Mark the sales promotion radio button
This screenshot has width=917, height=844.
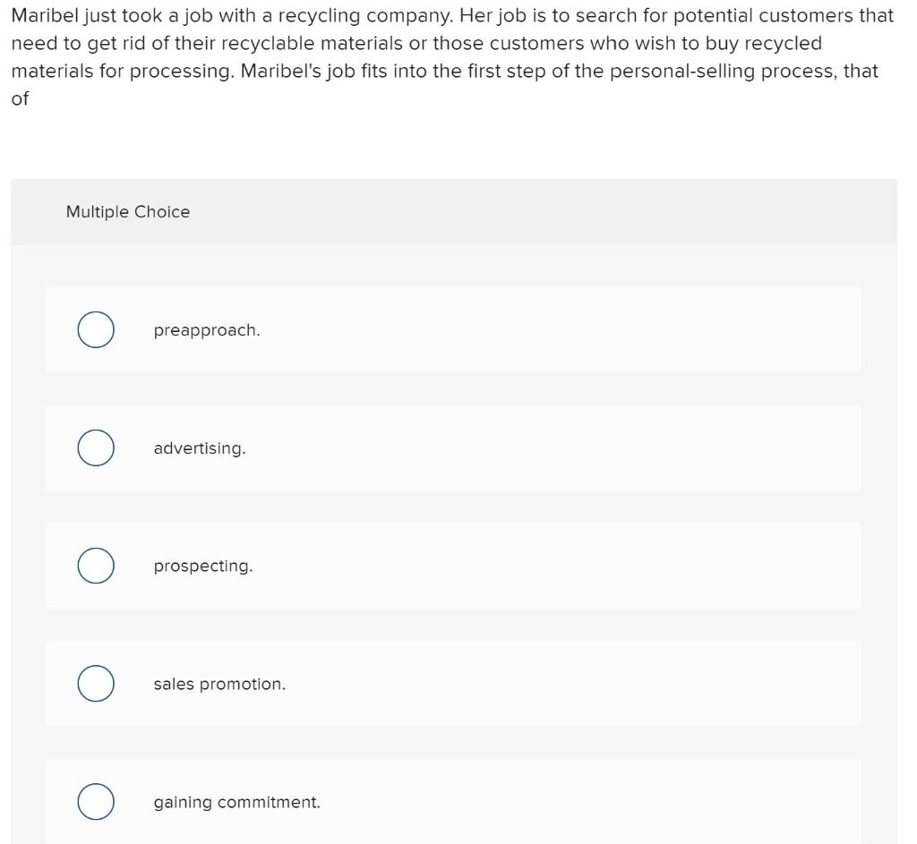coord(95,684)
